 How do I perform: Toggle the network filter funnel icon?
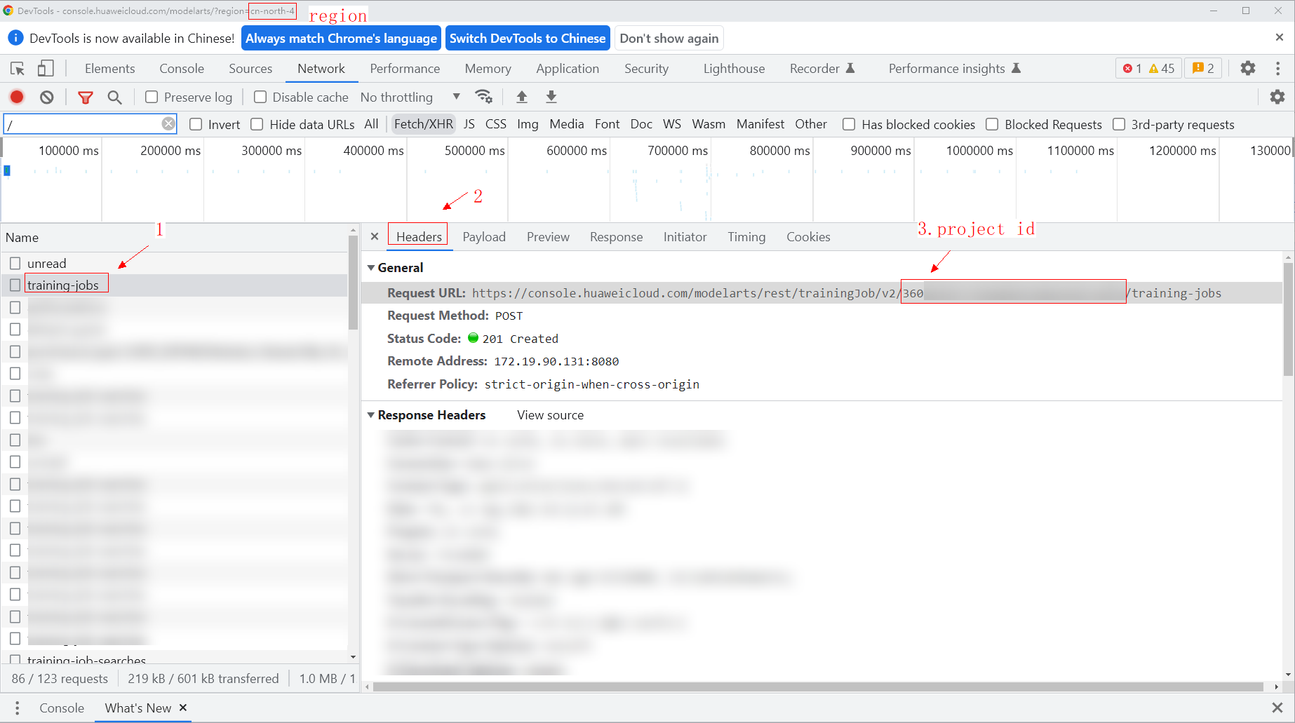(x=86, y=97)
